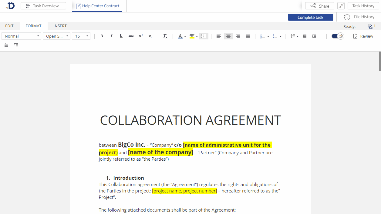Open the Share button
The width and height of the screenshot is (381, 214).
(x=319, y=6)
